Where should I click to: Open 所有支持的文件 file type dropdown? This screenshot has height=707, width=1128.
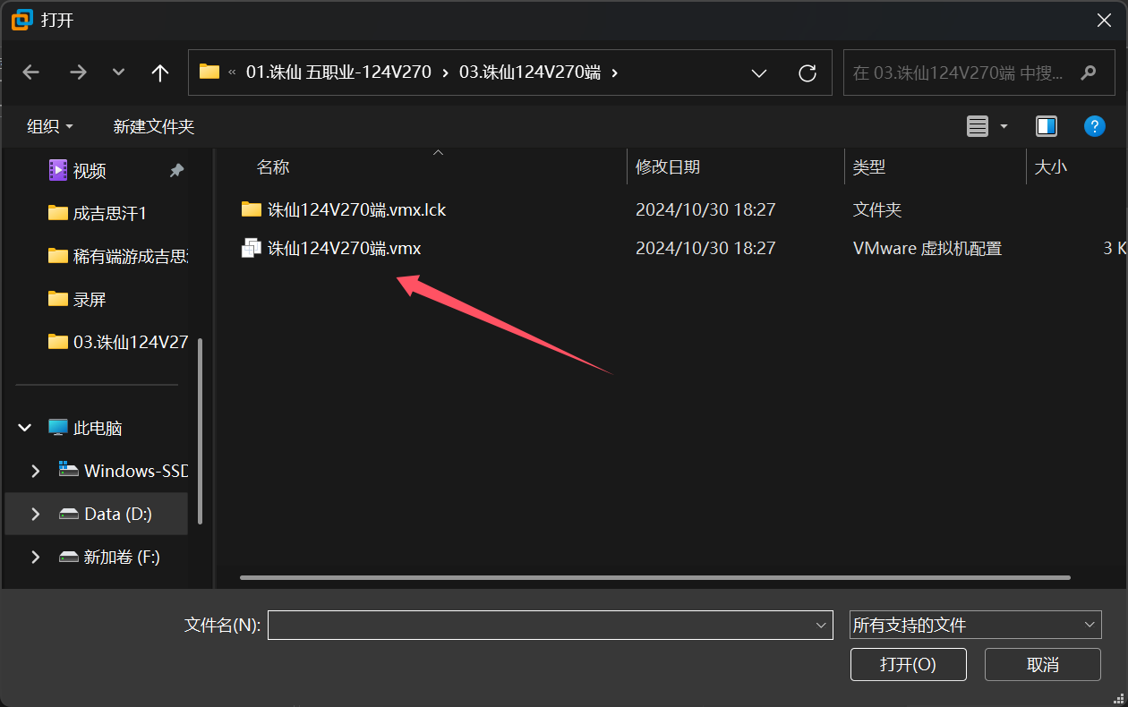click(x=975, y=625)
